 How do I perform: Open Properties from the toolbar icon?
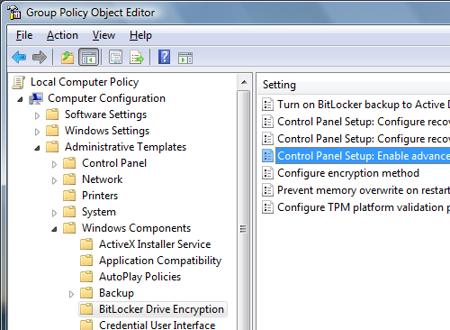(x=115, y=57)
